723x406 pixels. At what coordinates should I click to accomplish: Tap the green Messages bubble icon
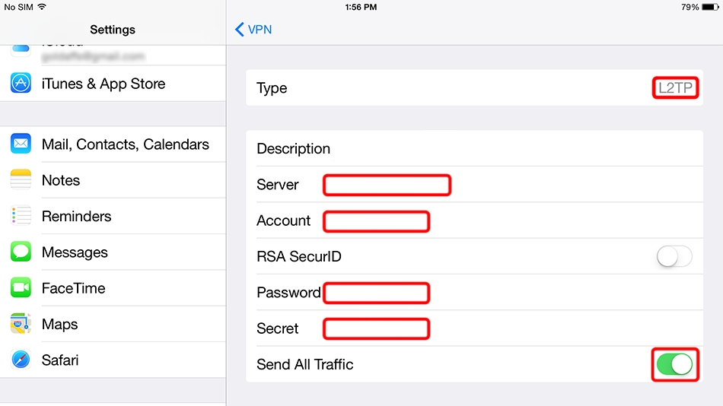[21, 252]
